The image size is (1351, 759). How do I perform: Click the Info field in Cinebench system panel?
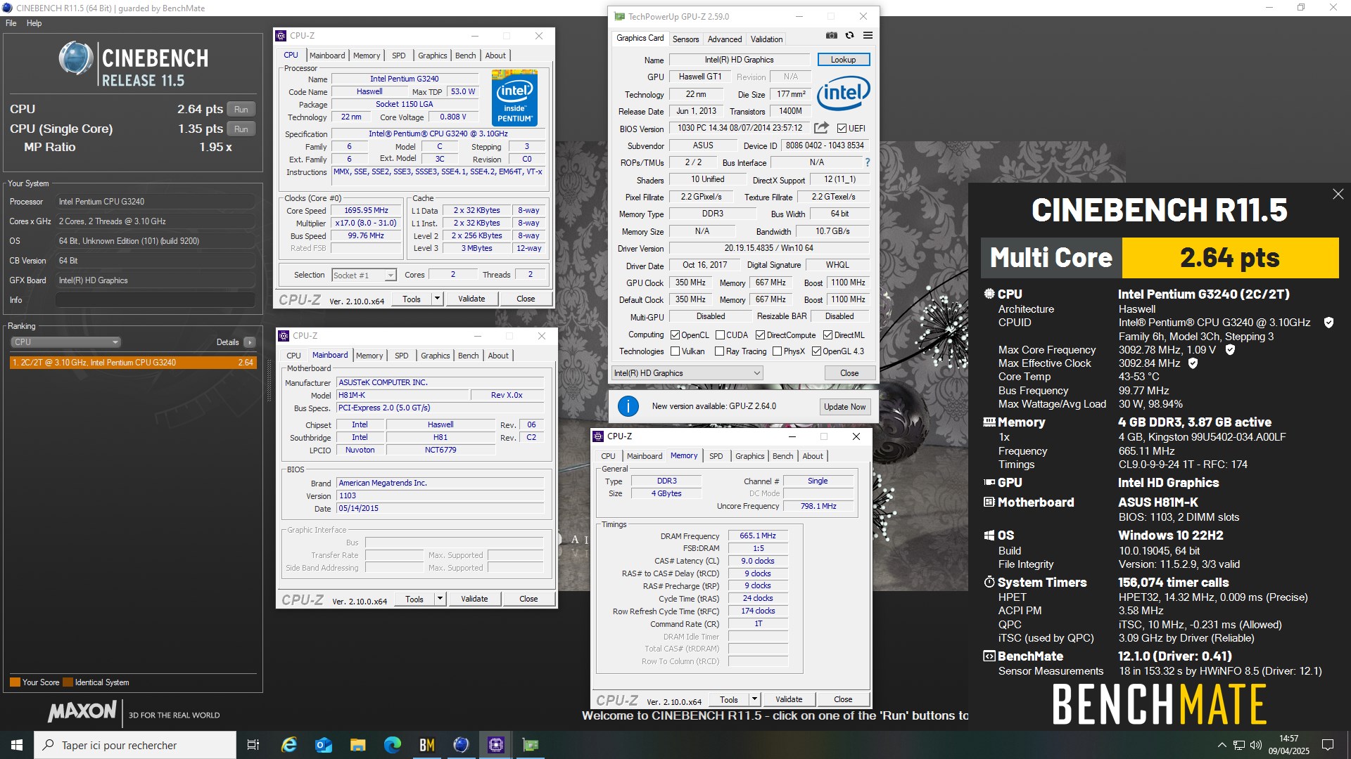point(155,300)
